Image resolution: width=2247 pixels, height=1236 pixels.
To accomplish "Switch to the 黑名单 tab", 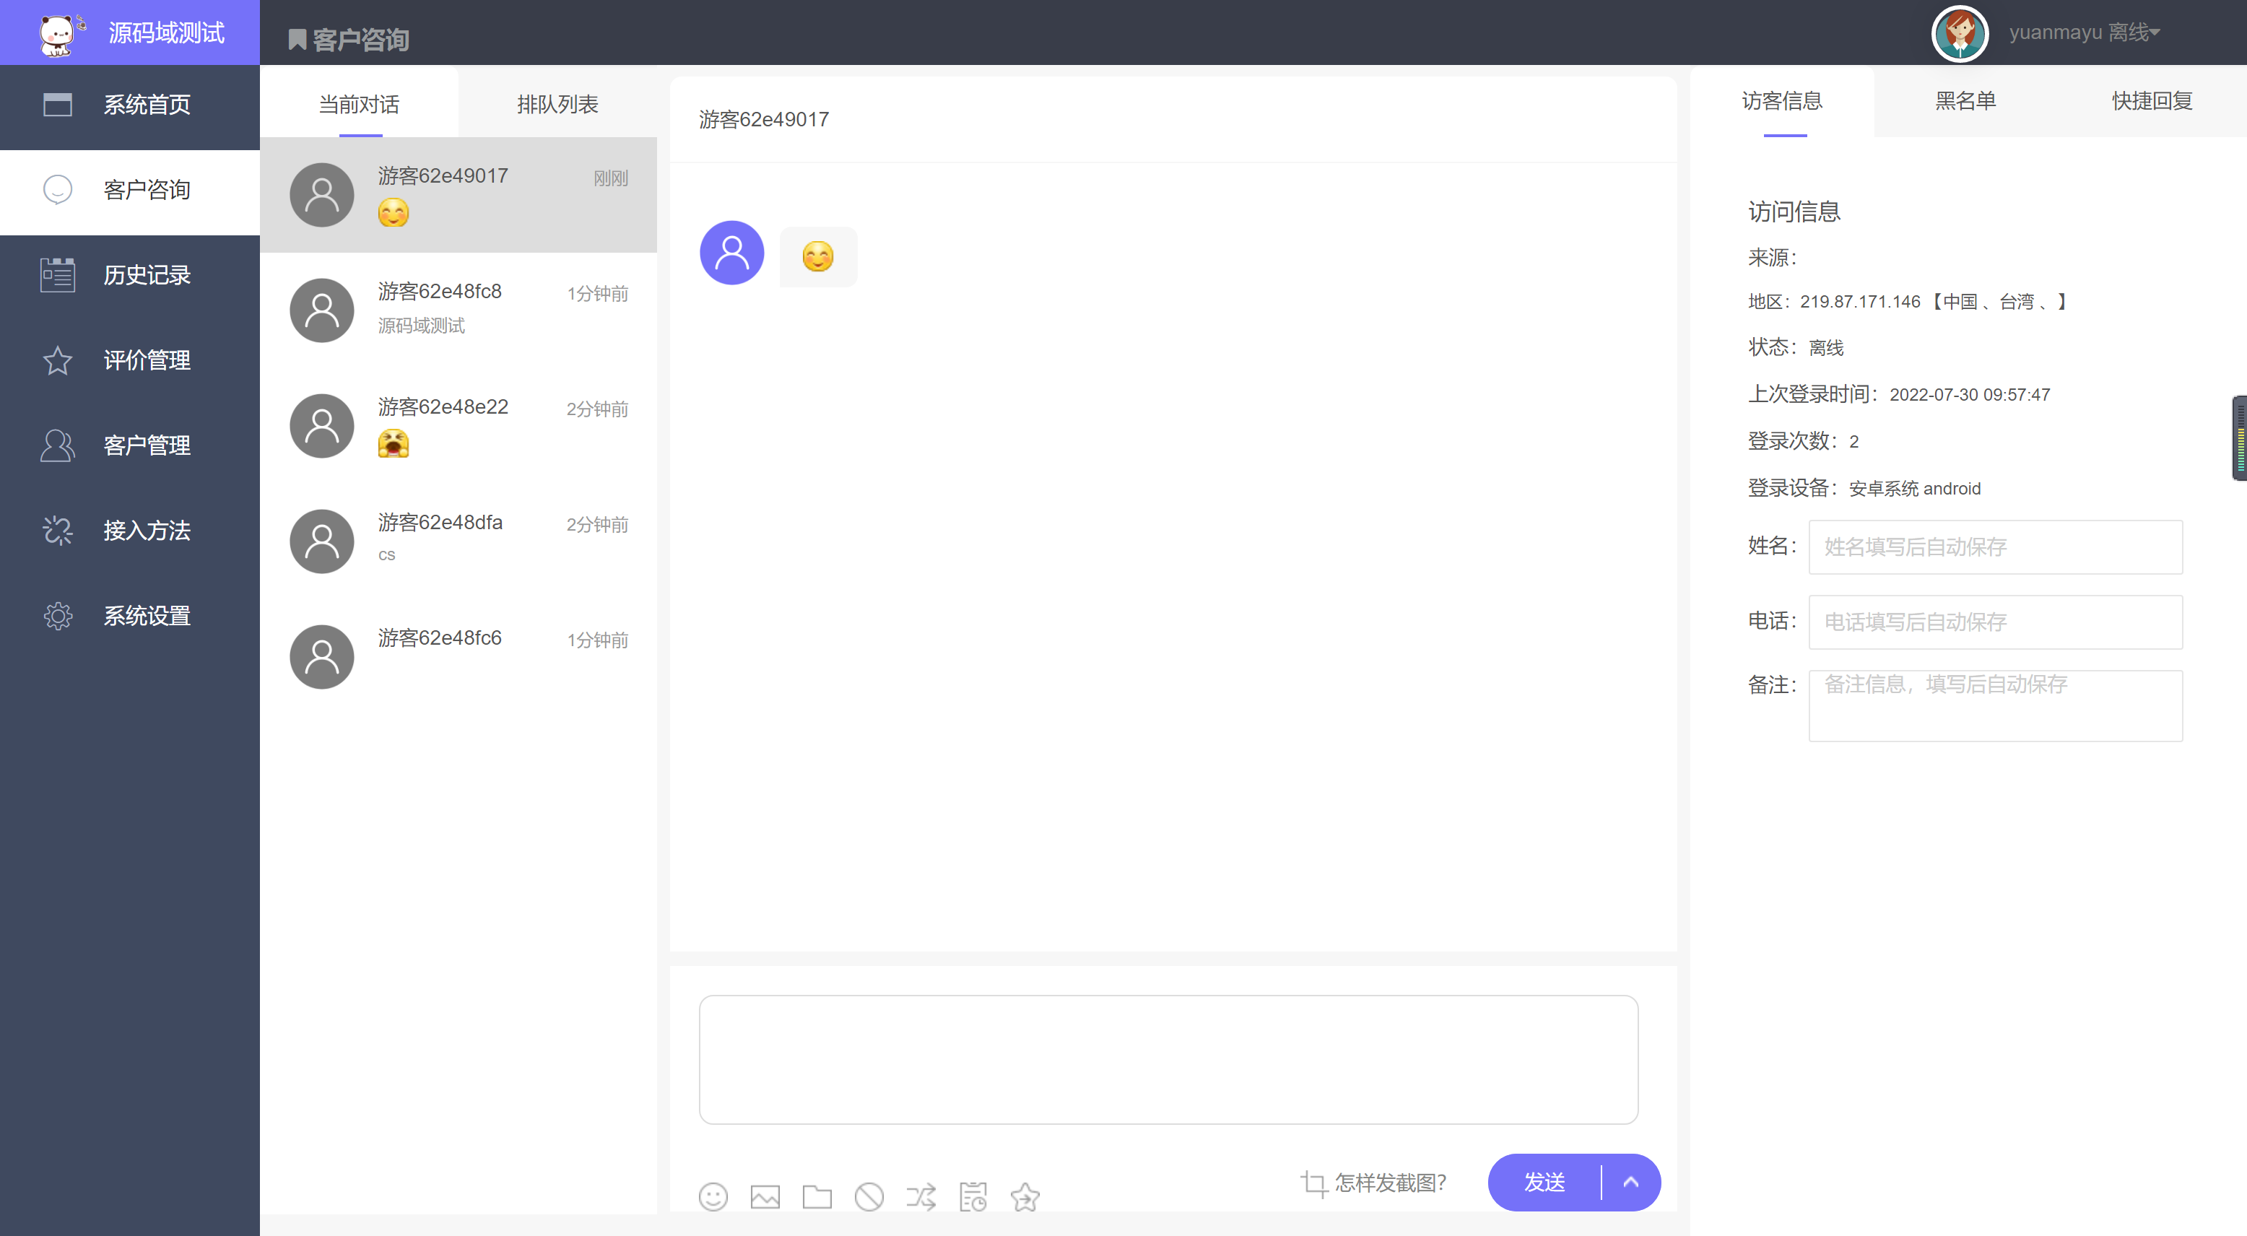I will click(x=1963, y=101).
